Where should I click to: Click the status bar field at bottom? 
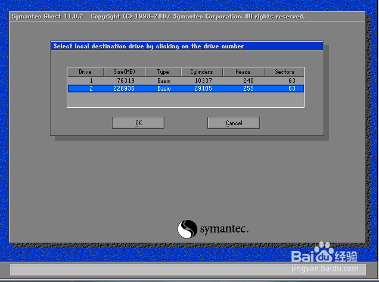pos(188,269)
